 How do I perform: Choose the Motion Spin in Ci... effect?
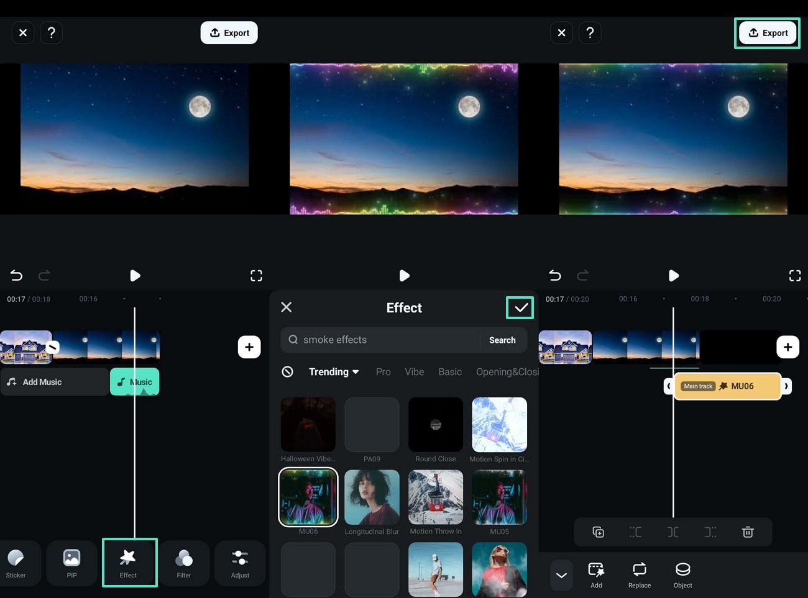pos(499,425)
